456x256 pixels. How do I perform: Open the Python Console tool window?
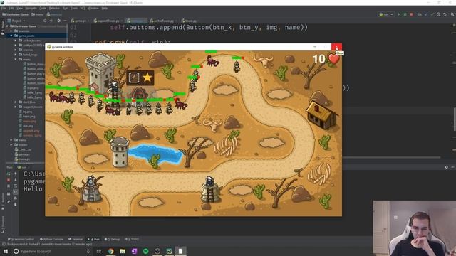pos(51,239)
